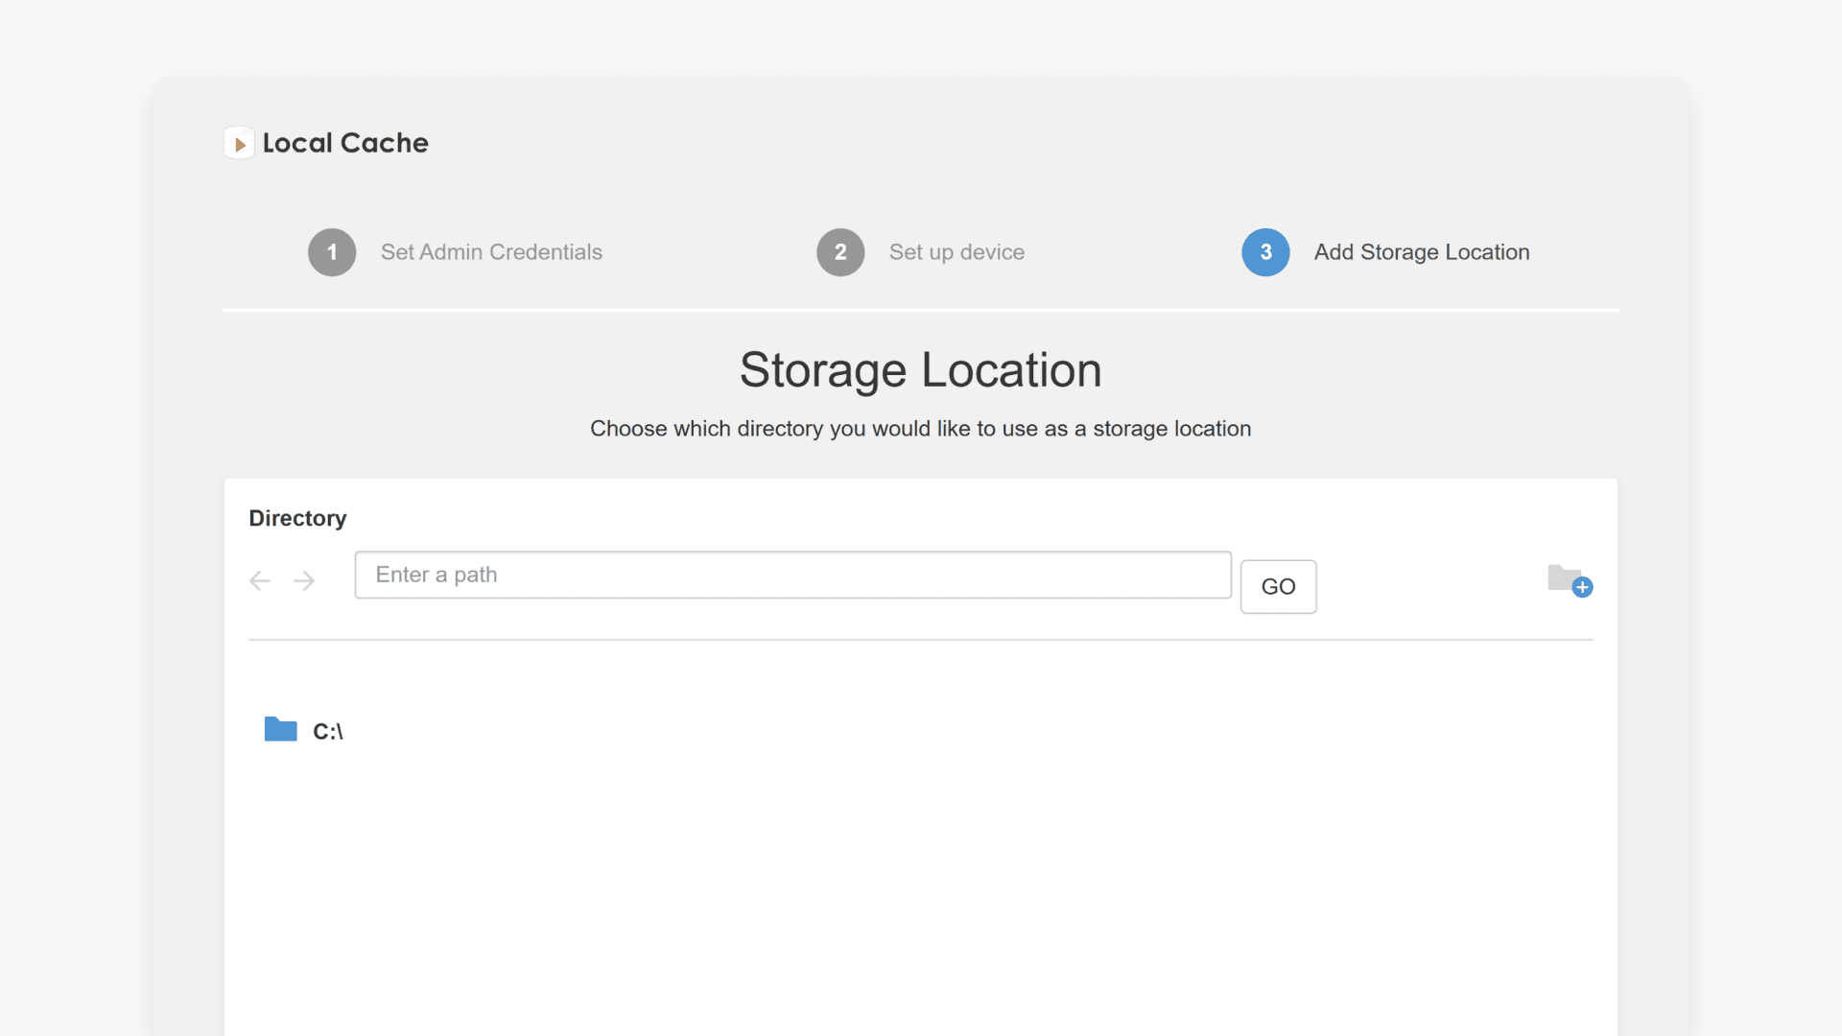Click the Storage Location page title
Image resolution: width=1842 pixels, height=1036 pixels.
click(919, 369)
